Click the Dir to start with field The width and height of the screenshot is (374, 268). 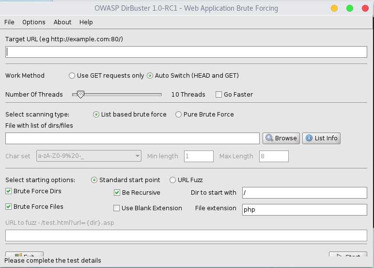click(305, 193)
